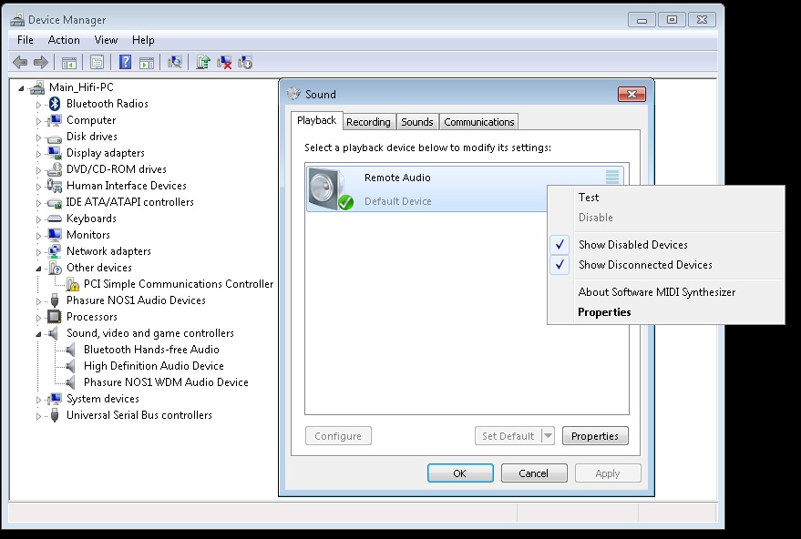The height and width of the screenshot is (539, 801).
Task: Click the Keyboards icon in the device tree
Action: pos(55,219)
